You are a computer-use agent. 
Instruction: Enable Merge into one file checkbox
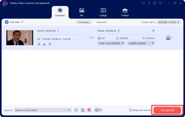tap(130, 110)
